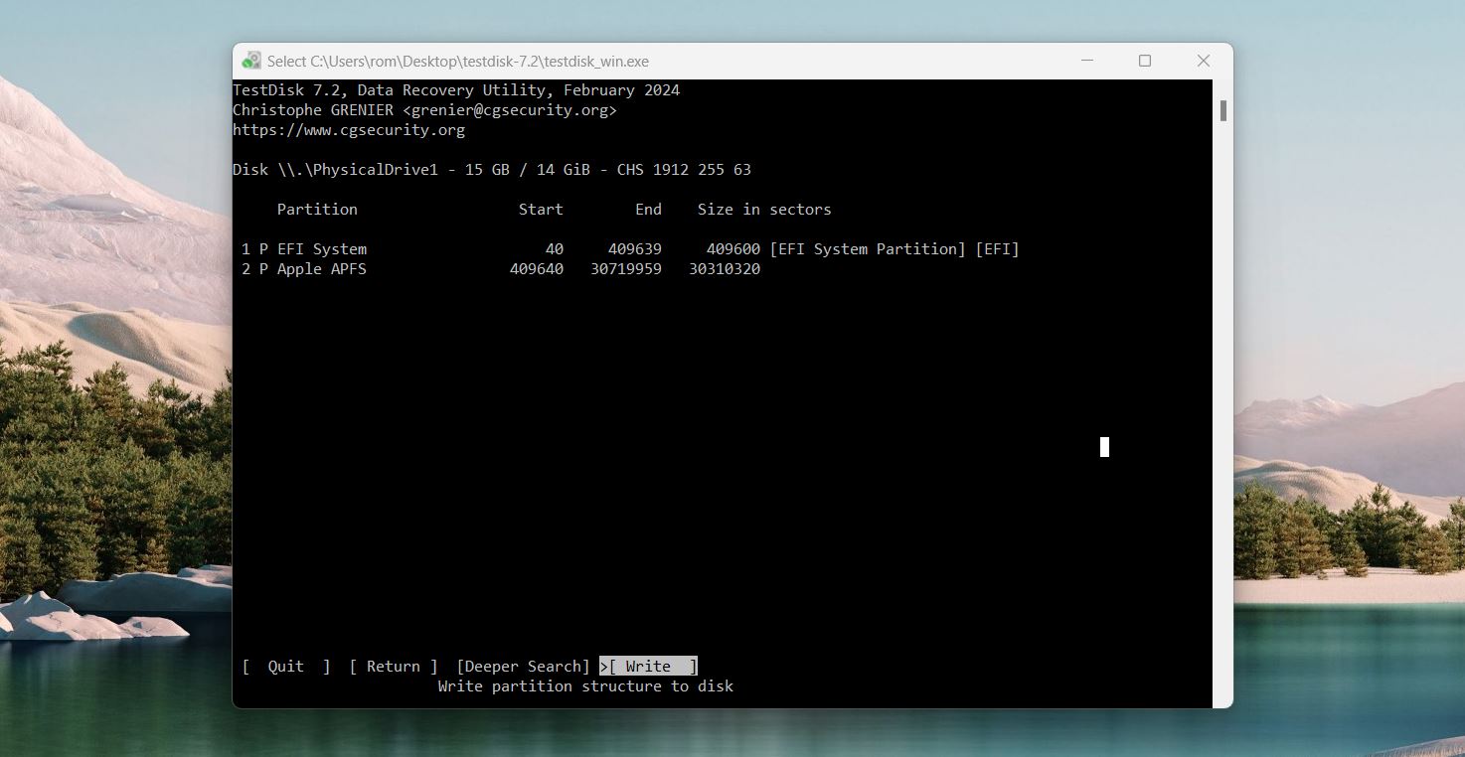Click the Partition column header

317,210
